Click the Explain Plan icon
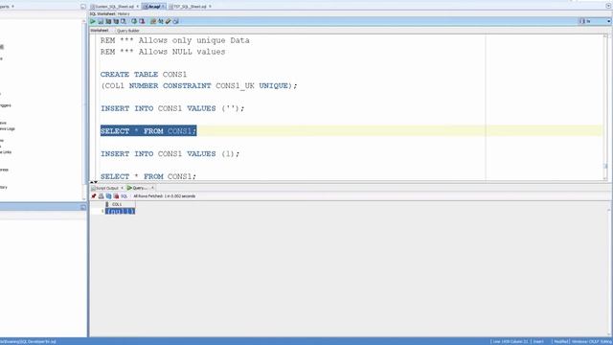613x345 pixels. (108, 21)
